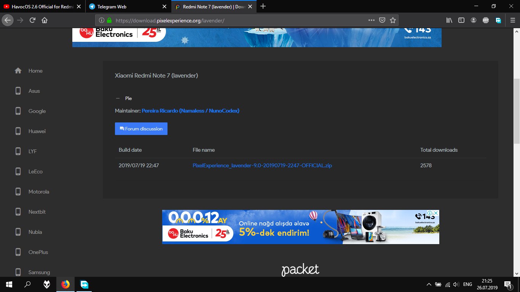Screen dimensions: 520x292
Task: Close the lower ad via X icon
Action: point(436,213)
